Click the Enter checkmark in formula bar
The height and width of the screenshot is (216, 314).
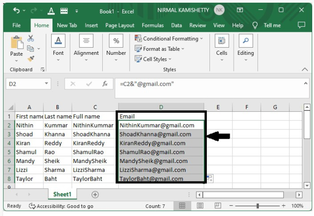pos(89,84)
